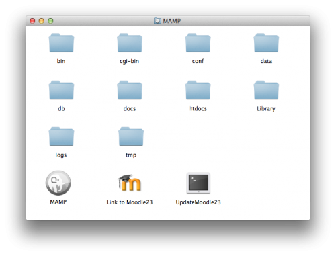The image size is (336, 256).
Task: Select the conf folder icon
Action: point(198,43)
